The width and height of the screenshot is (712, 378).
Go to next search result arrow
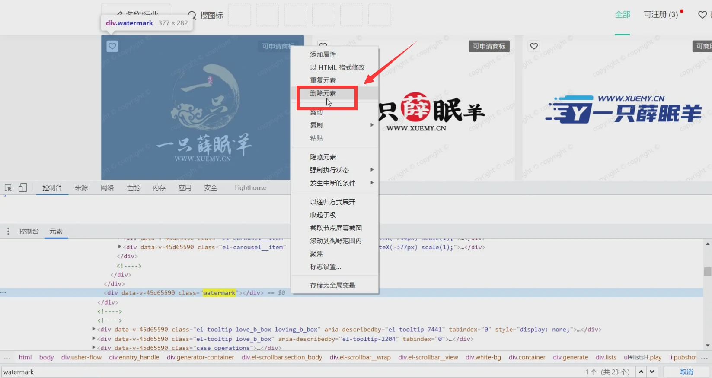[x=652, y=372]
